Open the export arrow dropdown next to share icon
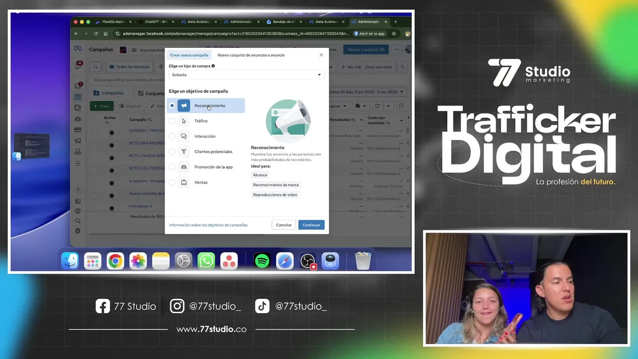This screenshot has width=638, height=359. pos(388,106)
